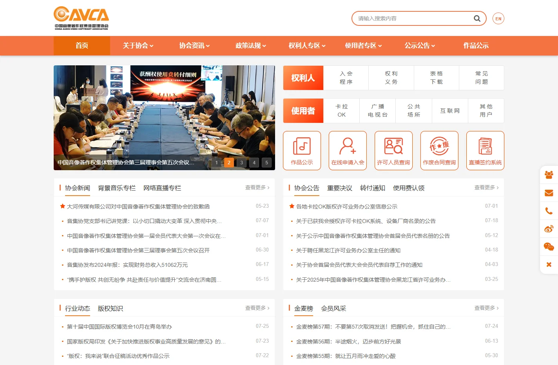Open notice 关于聘任黑龙江许可业务办公室主任的通知
Screen dimensions: 558x365
click(x=348, y=250)
